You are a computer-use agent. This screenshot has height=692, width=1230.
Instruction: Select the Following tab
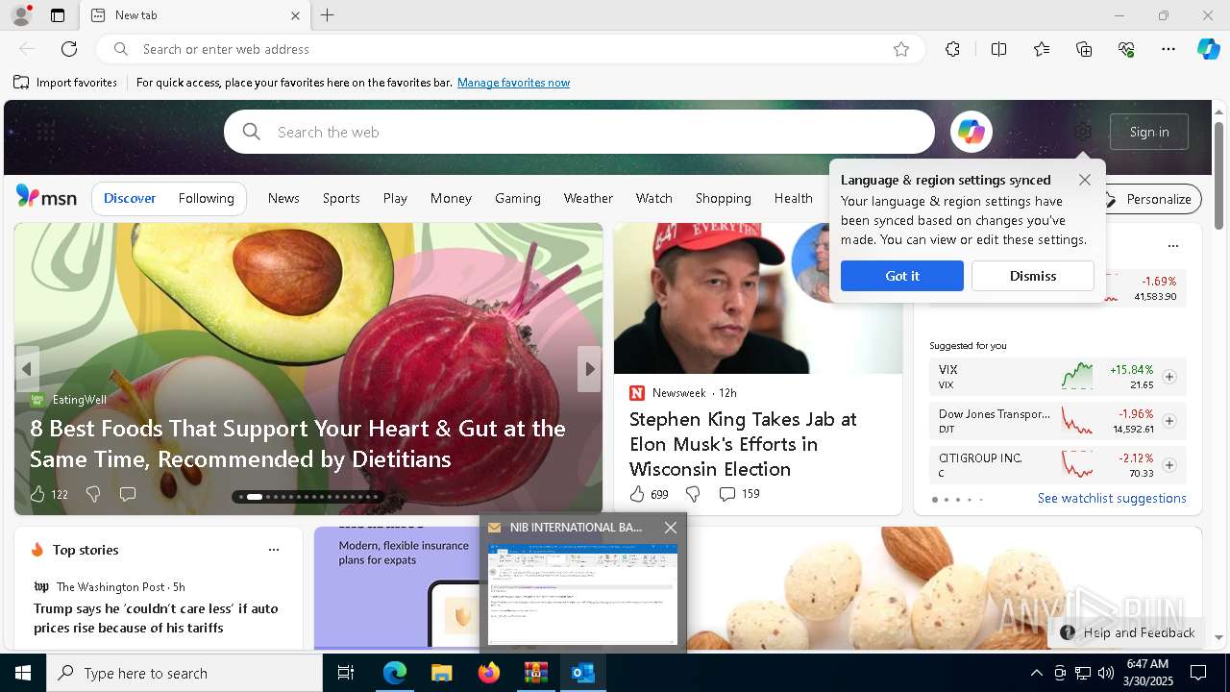click(x=206, y=198)
